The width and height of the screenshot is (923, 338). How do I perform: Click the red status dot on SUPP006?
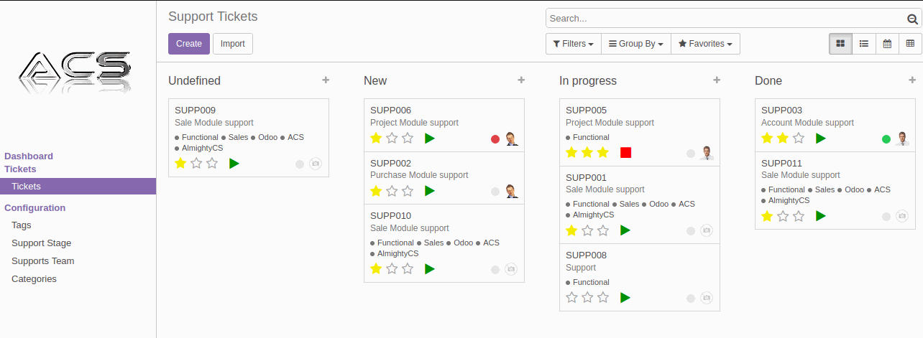[495, 139]
